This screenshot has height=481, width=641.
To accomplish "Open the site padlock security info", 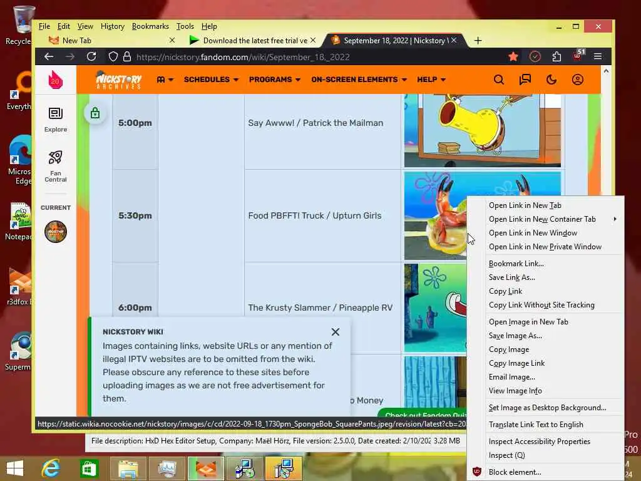I will [x=127, y=56].
